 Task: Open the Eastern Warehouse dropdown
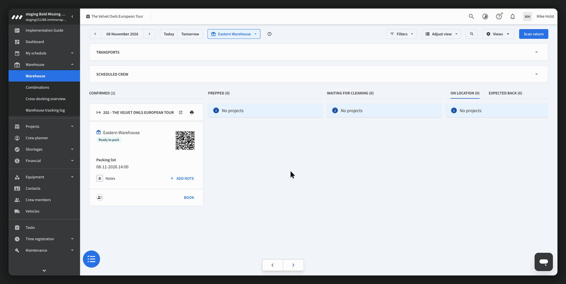[x=234, y=34]
